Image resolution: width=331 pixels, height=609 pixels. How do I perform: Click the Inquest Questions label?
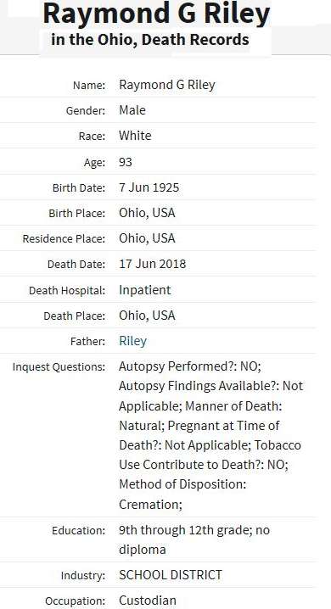click(x=59, y=366)
